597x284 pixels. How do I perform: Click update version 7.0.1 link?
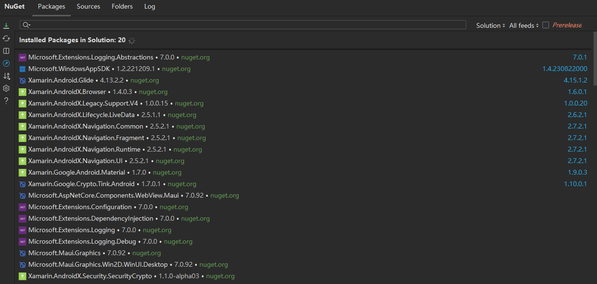(580, 57)
